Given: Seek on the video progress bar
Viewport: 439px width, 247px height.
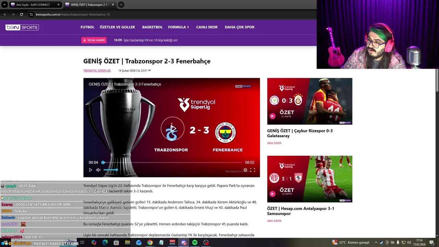Looking at the screenshot, I should coord(171,163).
